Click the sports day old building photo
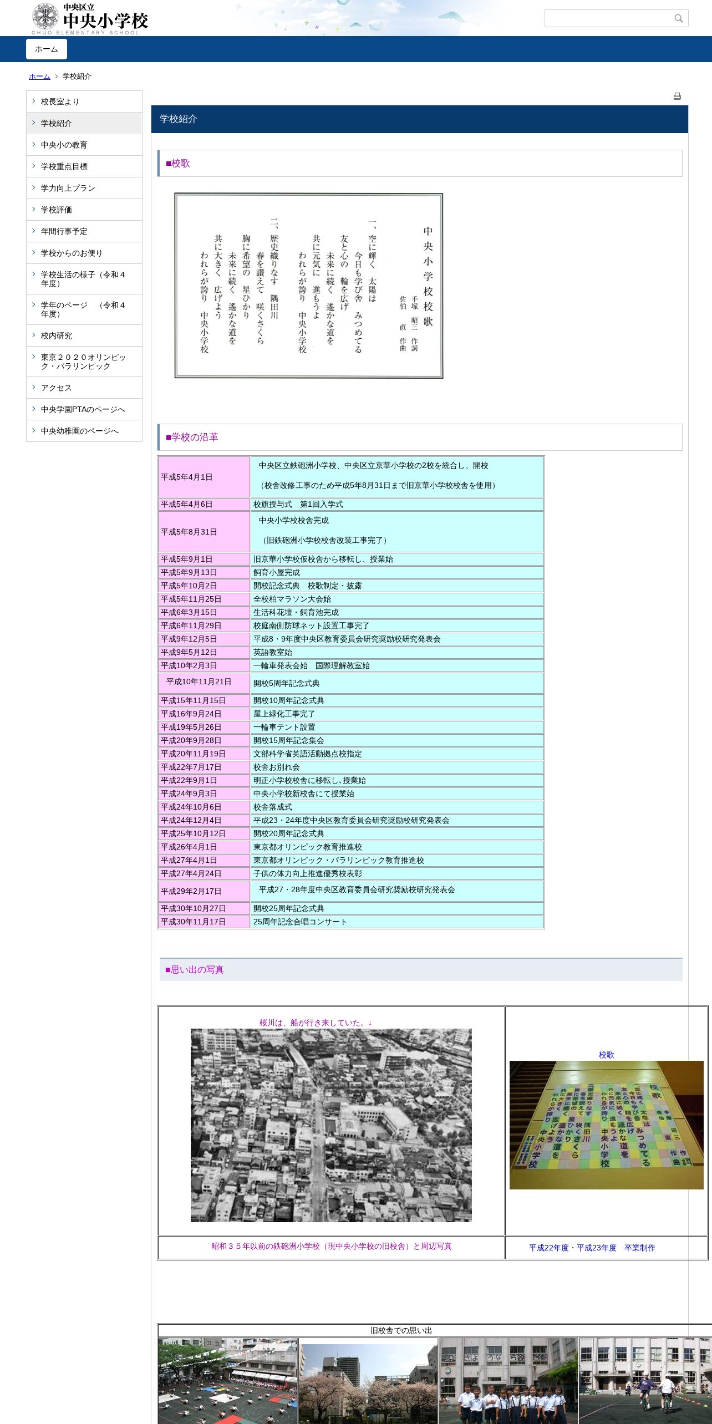The image size is (712, 1424). [228, 1381]
